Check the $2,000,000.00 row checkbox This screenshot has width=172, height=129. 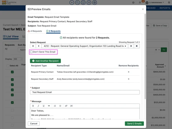pos(12,118)
